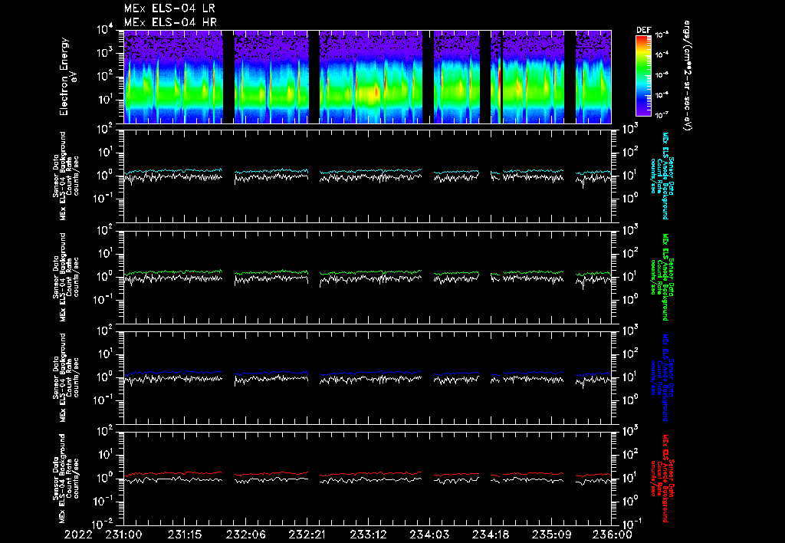Click the ergs/(cm**2-sr-sec-eV) units label
Screen dimensions: 785x543
(687, 76)
